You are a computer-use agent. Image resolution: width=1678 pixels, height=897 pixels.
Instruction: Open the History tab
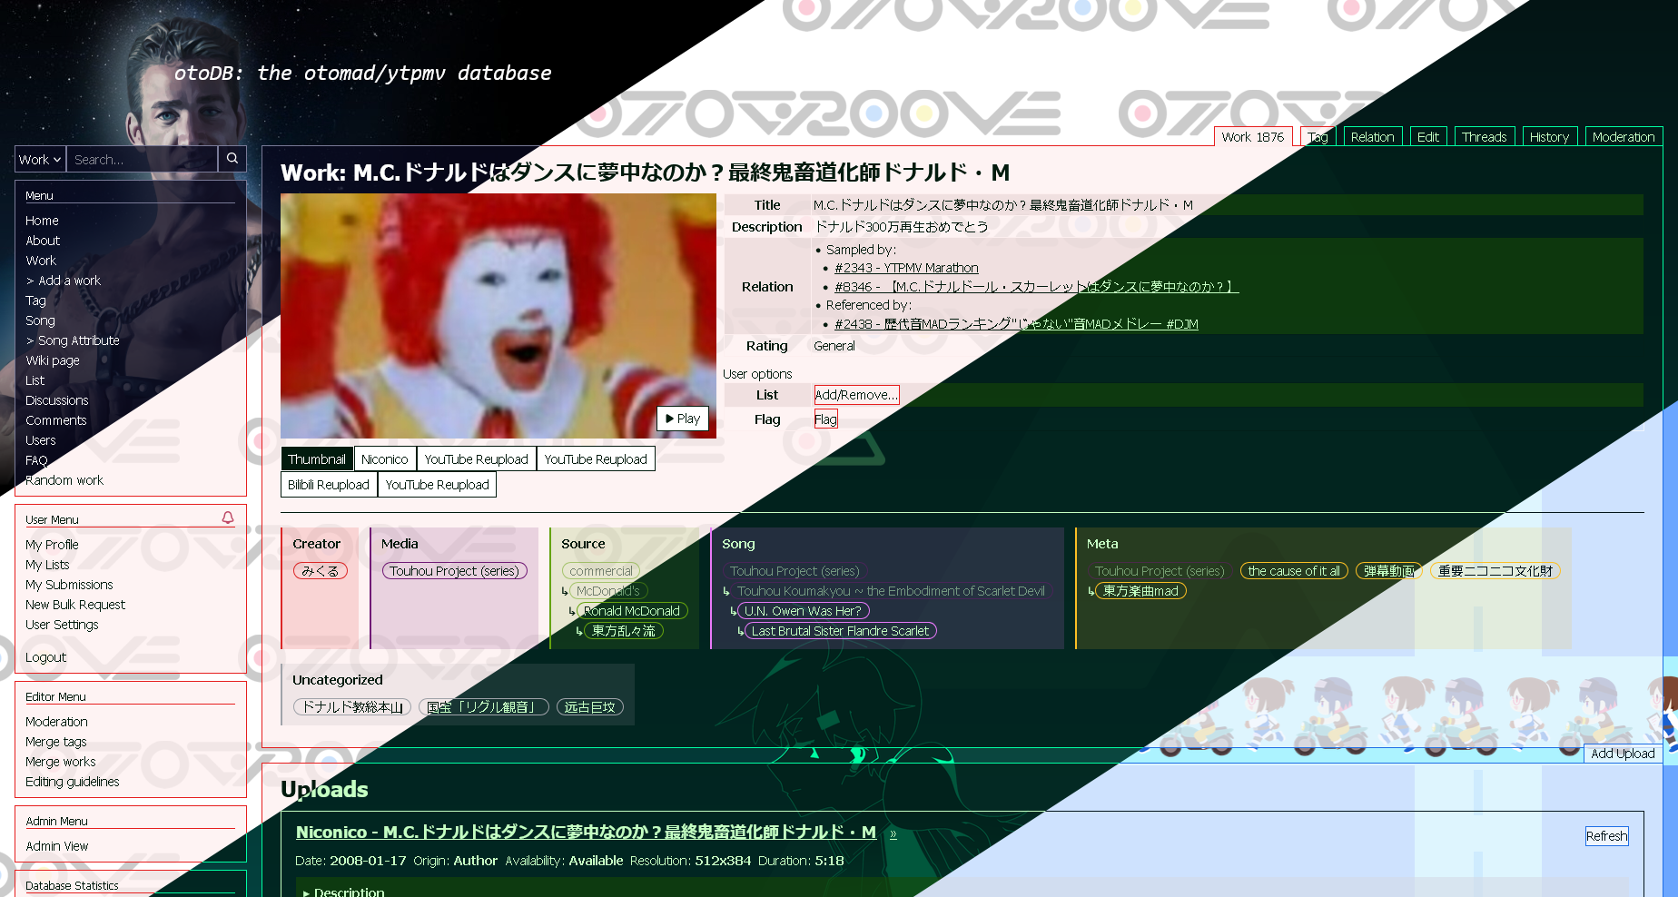point(1549,136)
